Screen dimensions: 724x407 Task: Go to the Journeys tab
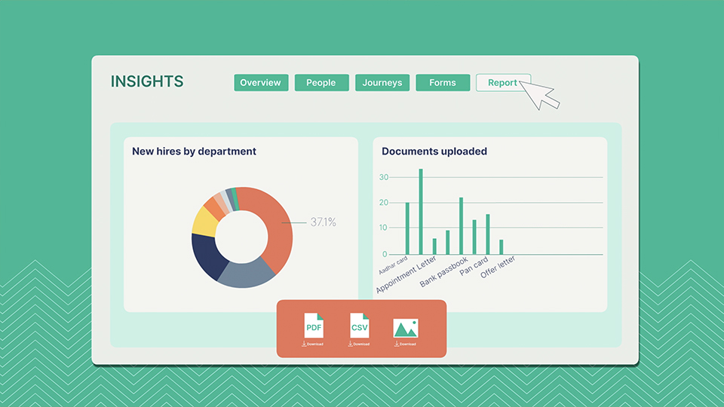pos(382,83)
